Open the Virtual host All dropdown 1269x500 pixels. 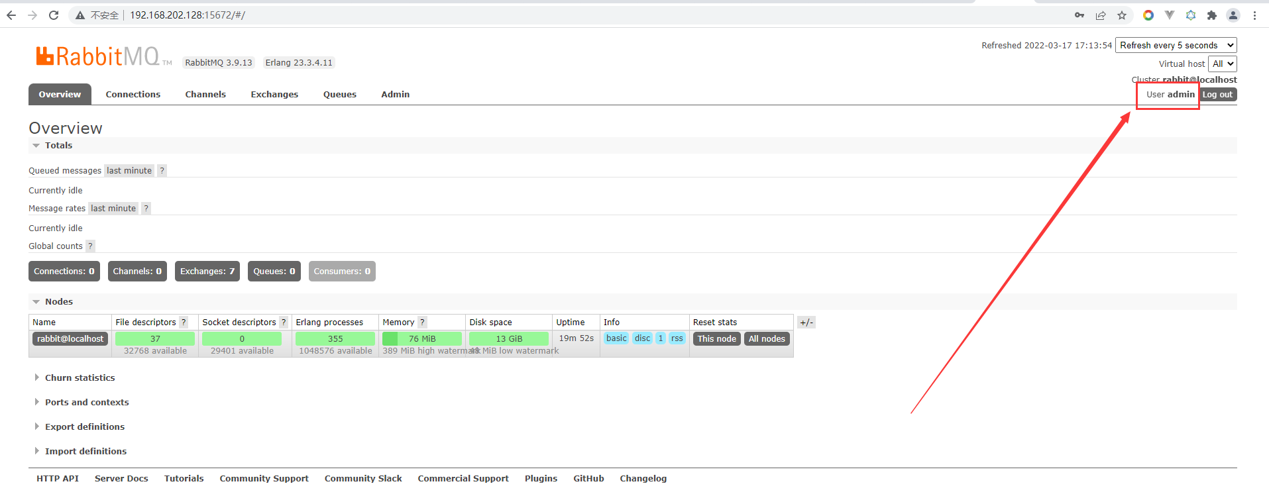[1223, 64]
